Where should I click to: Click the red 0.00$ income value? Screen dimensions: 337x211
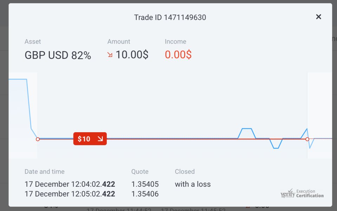178,55
